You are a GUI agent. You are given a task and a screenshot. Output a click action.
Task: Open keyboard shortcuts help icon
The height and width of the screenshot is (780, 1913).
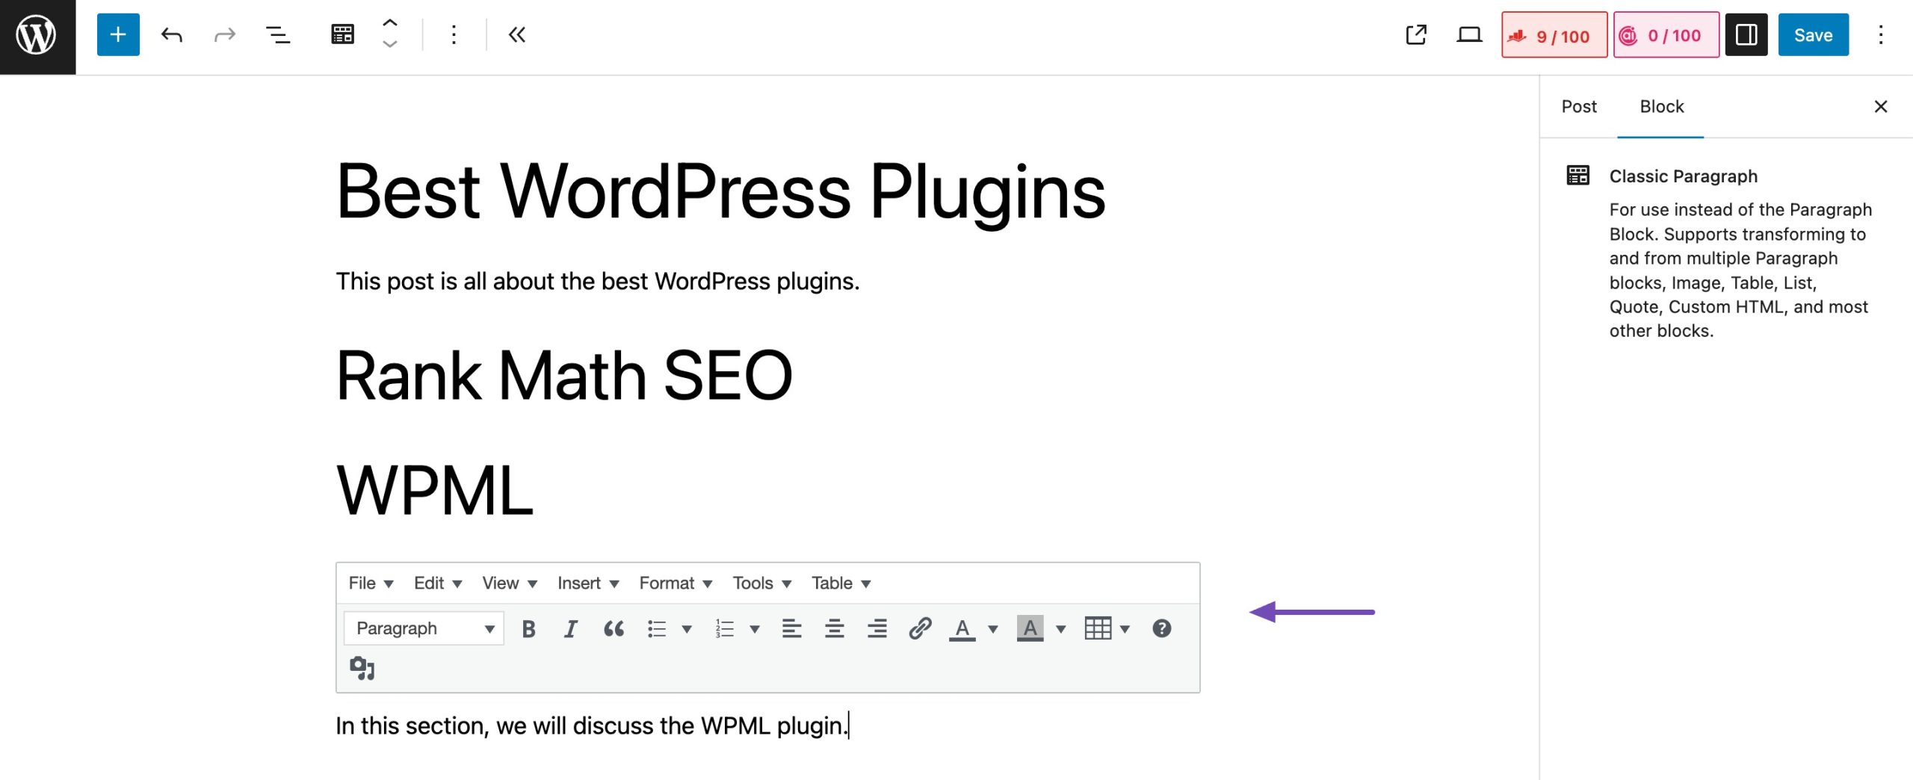click(1161, 629)
